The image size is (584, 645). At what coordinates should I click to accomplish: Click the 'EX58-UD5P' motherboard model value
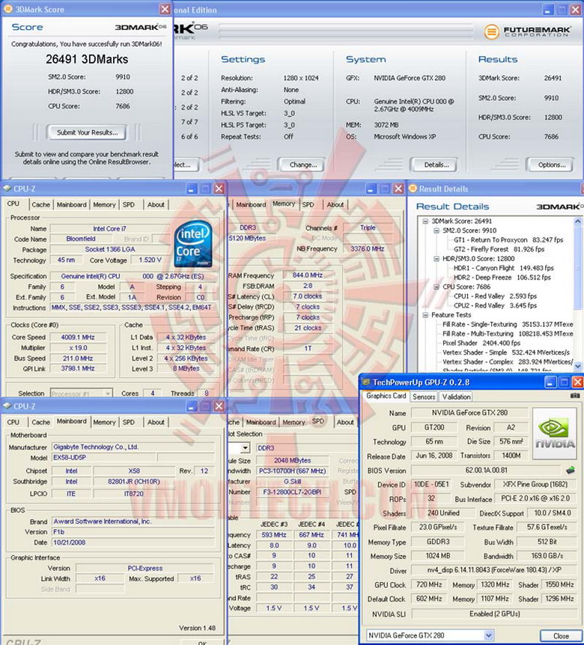coord(69,457)
